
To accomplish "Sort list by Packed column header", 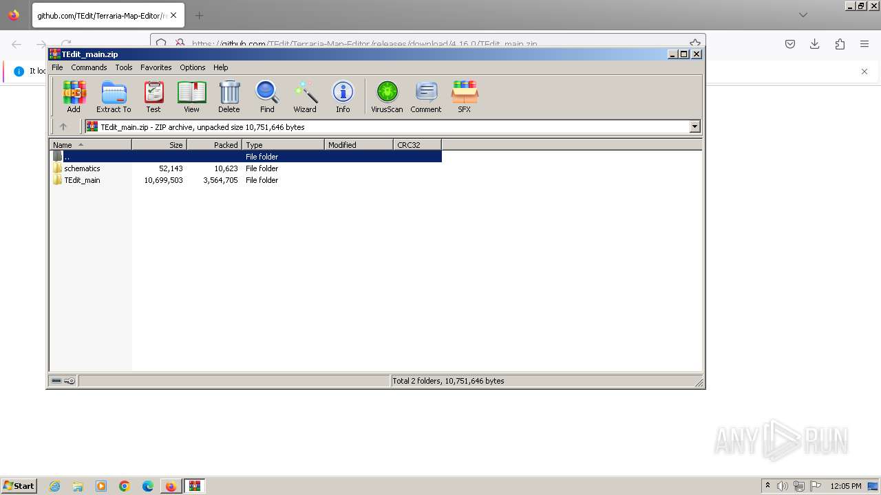I will click(x=214, y=145).
